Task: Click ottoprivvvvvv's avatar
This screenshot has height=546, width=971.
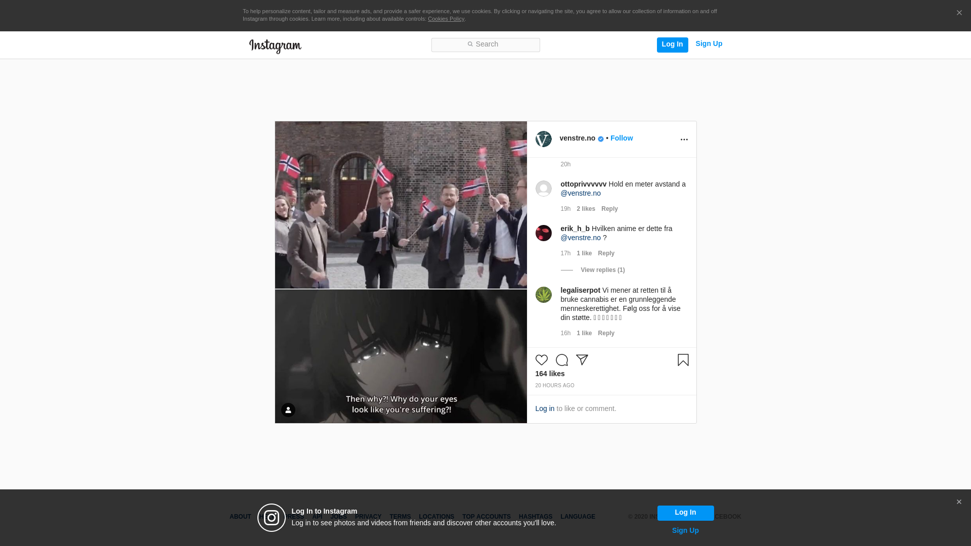Action: [544, 189]
